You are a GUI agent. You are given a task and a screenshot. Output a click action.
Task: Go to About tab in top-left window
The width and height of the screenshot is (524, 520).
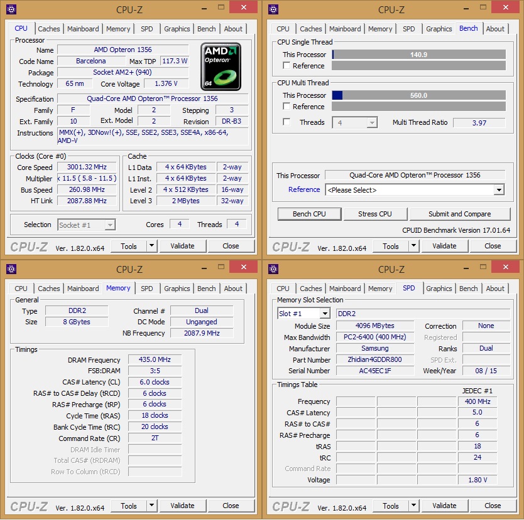point(233,29)
